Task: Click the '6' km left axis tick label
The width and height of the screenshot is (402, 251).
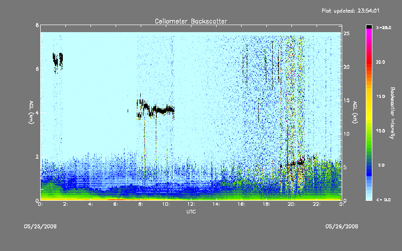Action: [x=37, y=69]
